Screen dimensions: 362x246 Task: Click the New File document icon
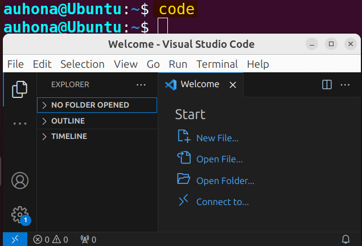click(x=184, y=136)
